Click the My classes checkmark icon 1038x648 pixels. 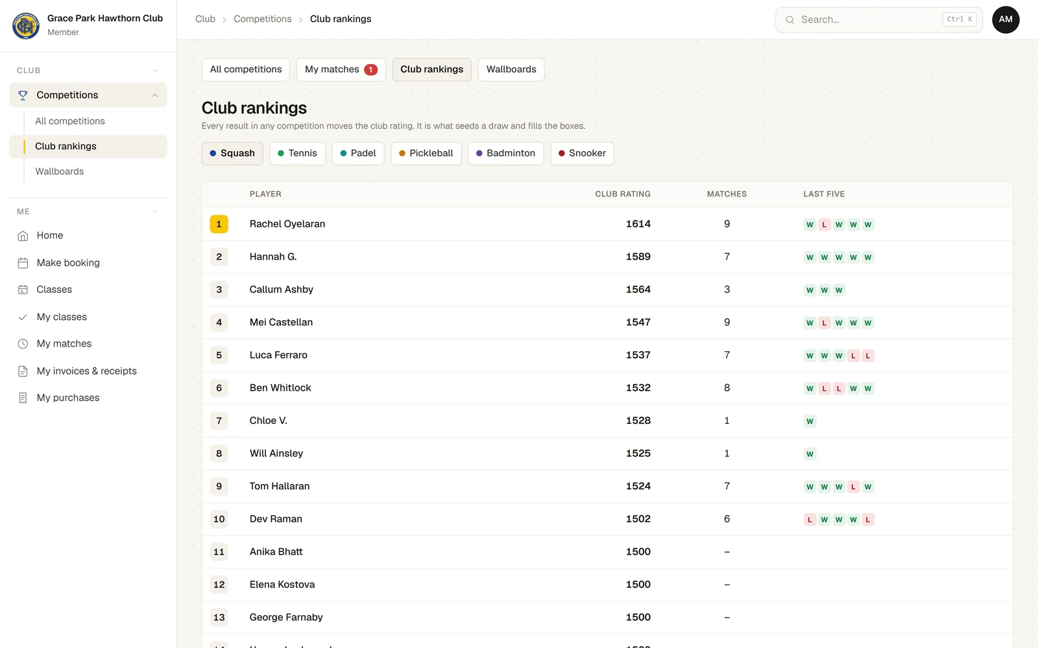[23, 317]
